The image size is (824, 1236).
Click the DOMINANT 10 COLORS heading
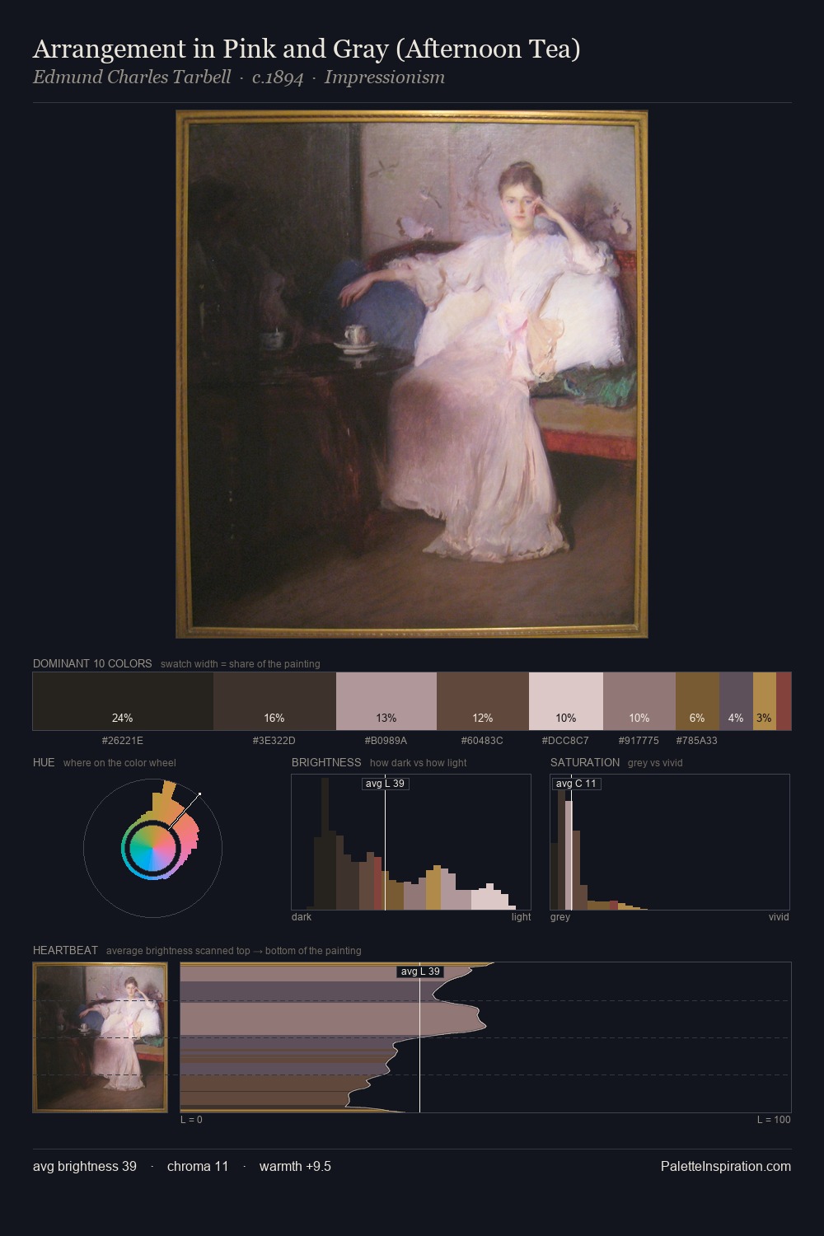pos(92,663)
